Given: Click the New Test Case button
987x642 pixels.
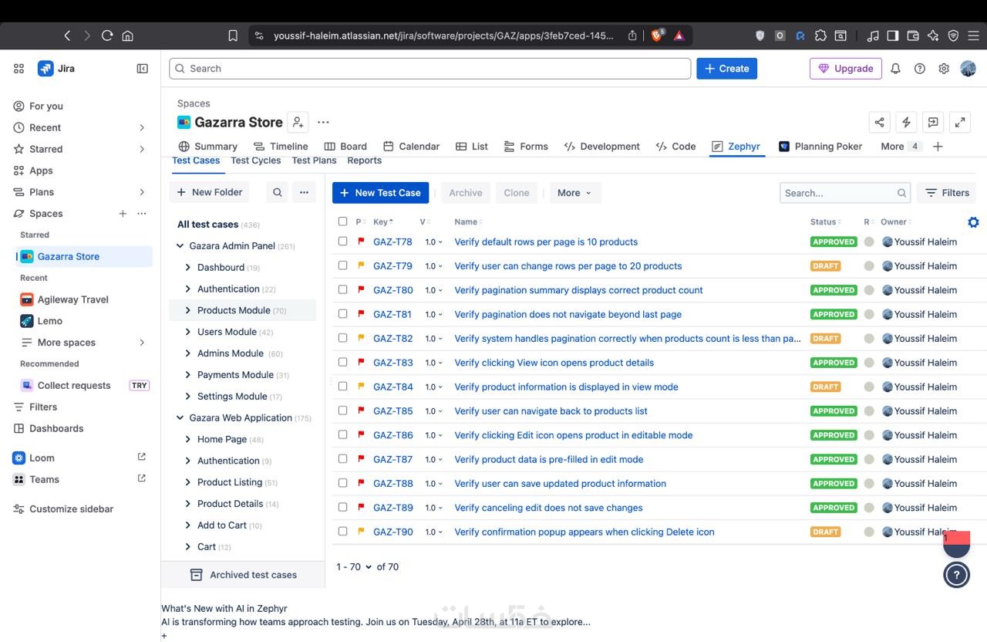Looking at the screenshot, I should point(381,193).
